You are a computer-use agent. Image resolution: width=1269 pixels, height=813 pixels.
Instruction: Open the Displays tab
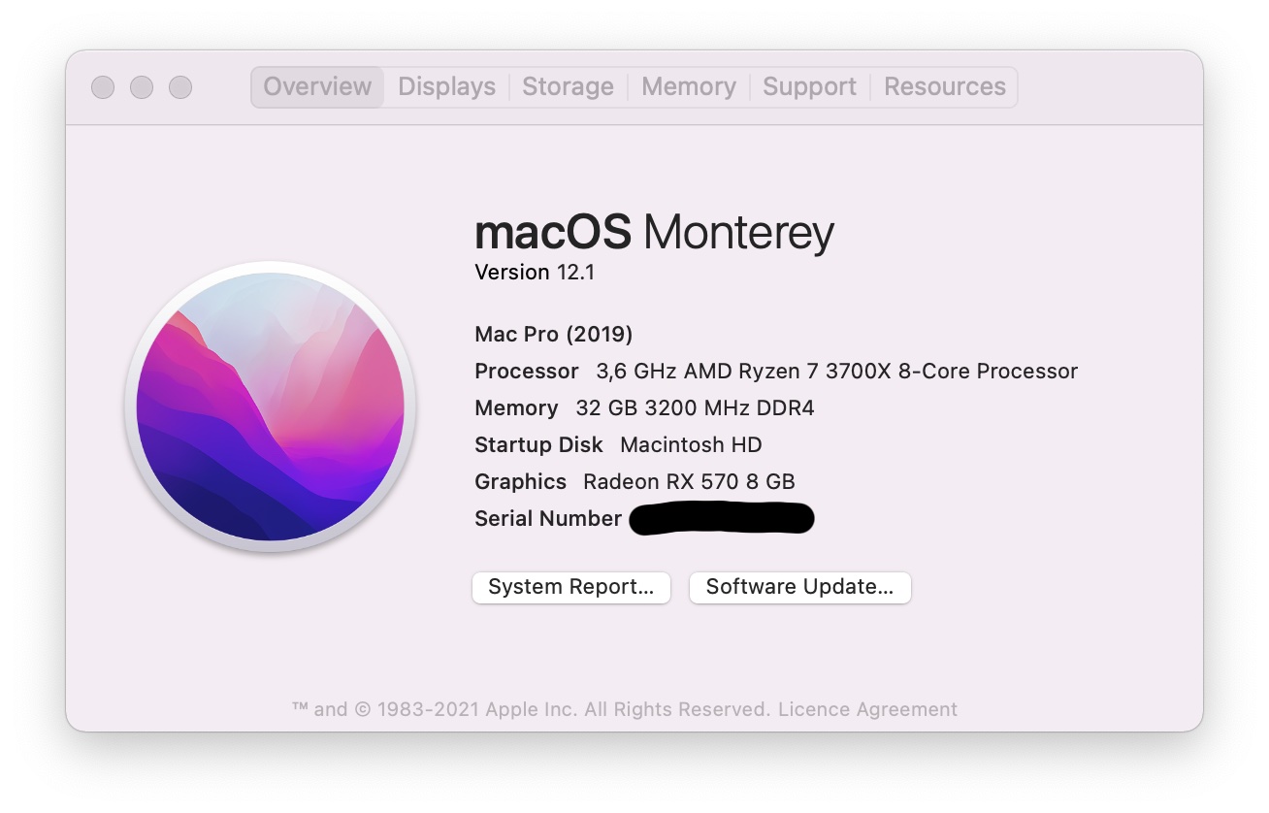coord(446,87)
